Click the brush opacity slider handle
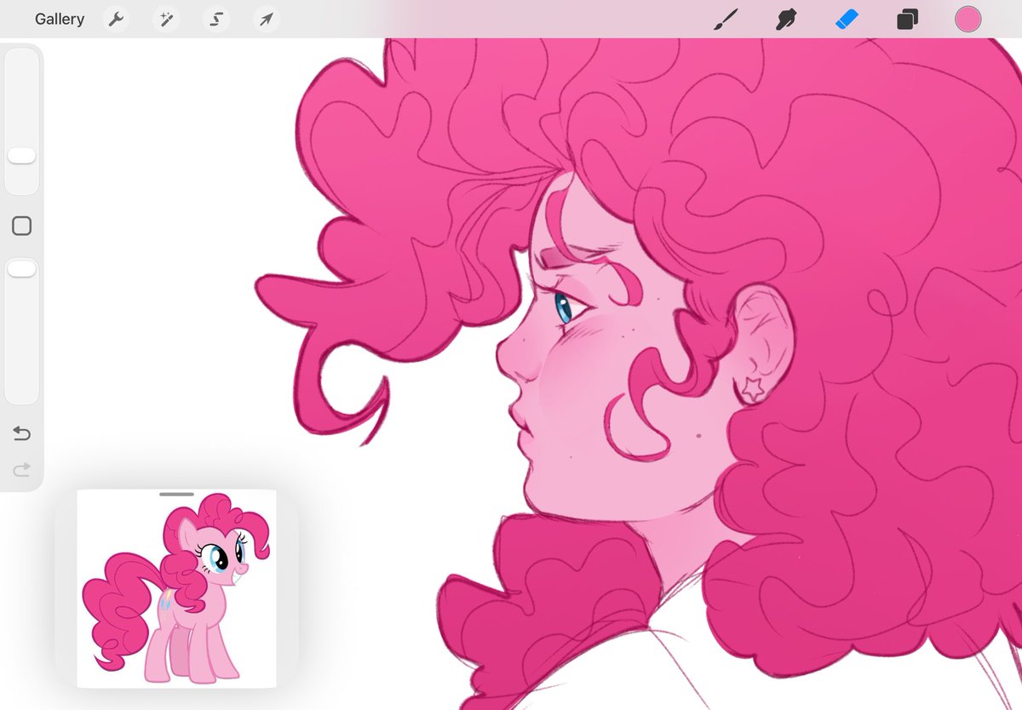The width and height of the screenshot is (1022, 710). 21,269
